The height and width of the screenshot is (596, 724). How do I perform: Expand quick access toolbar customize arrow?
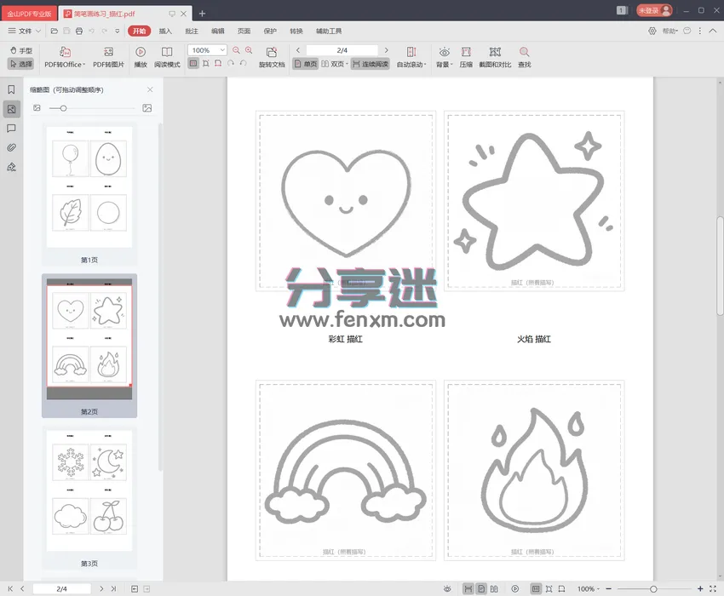[x=118, y=31]
